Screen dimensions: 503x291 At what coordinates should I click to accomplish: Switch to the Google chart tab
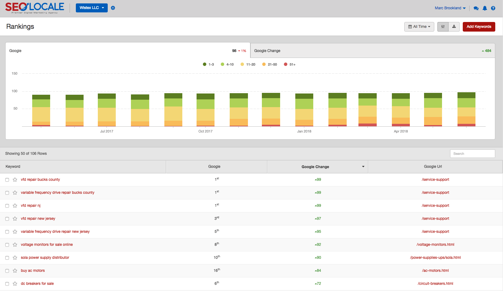click(x=128, y=50)
